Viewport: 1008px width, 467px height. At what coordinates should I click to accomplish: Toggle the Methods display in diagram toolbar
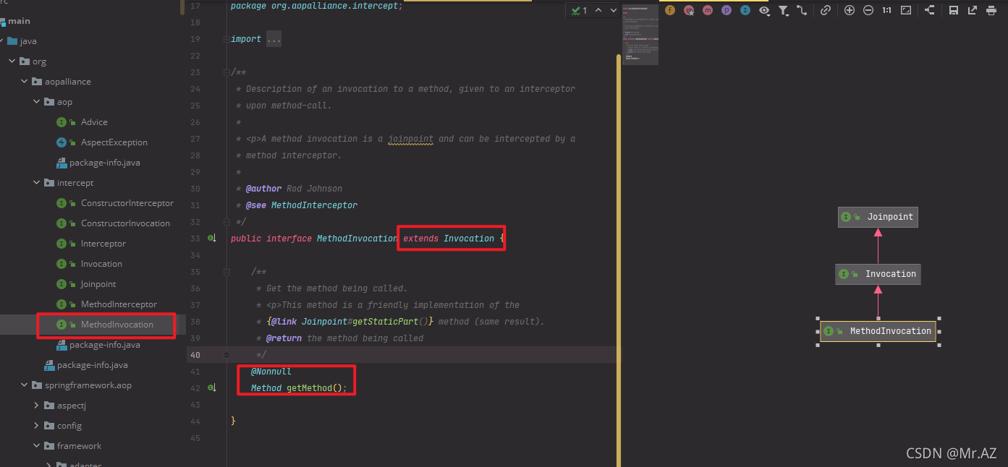tap(708, 10)
